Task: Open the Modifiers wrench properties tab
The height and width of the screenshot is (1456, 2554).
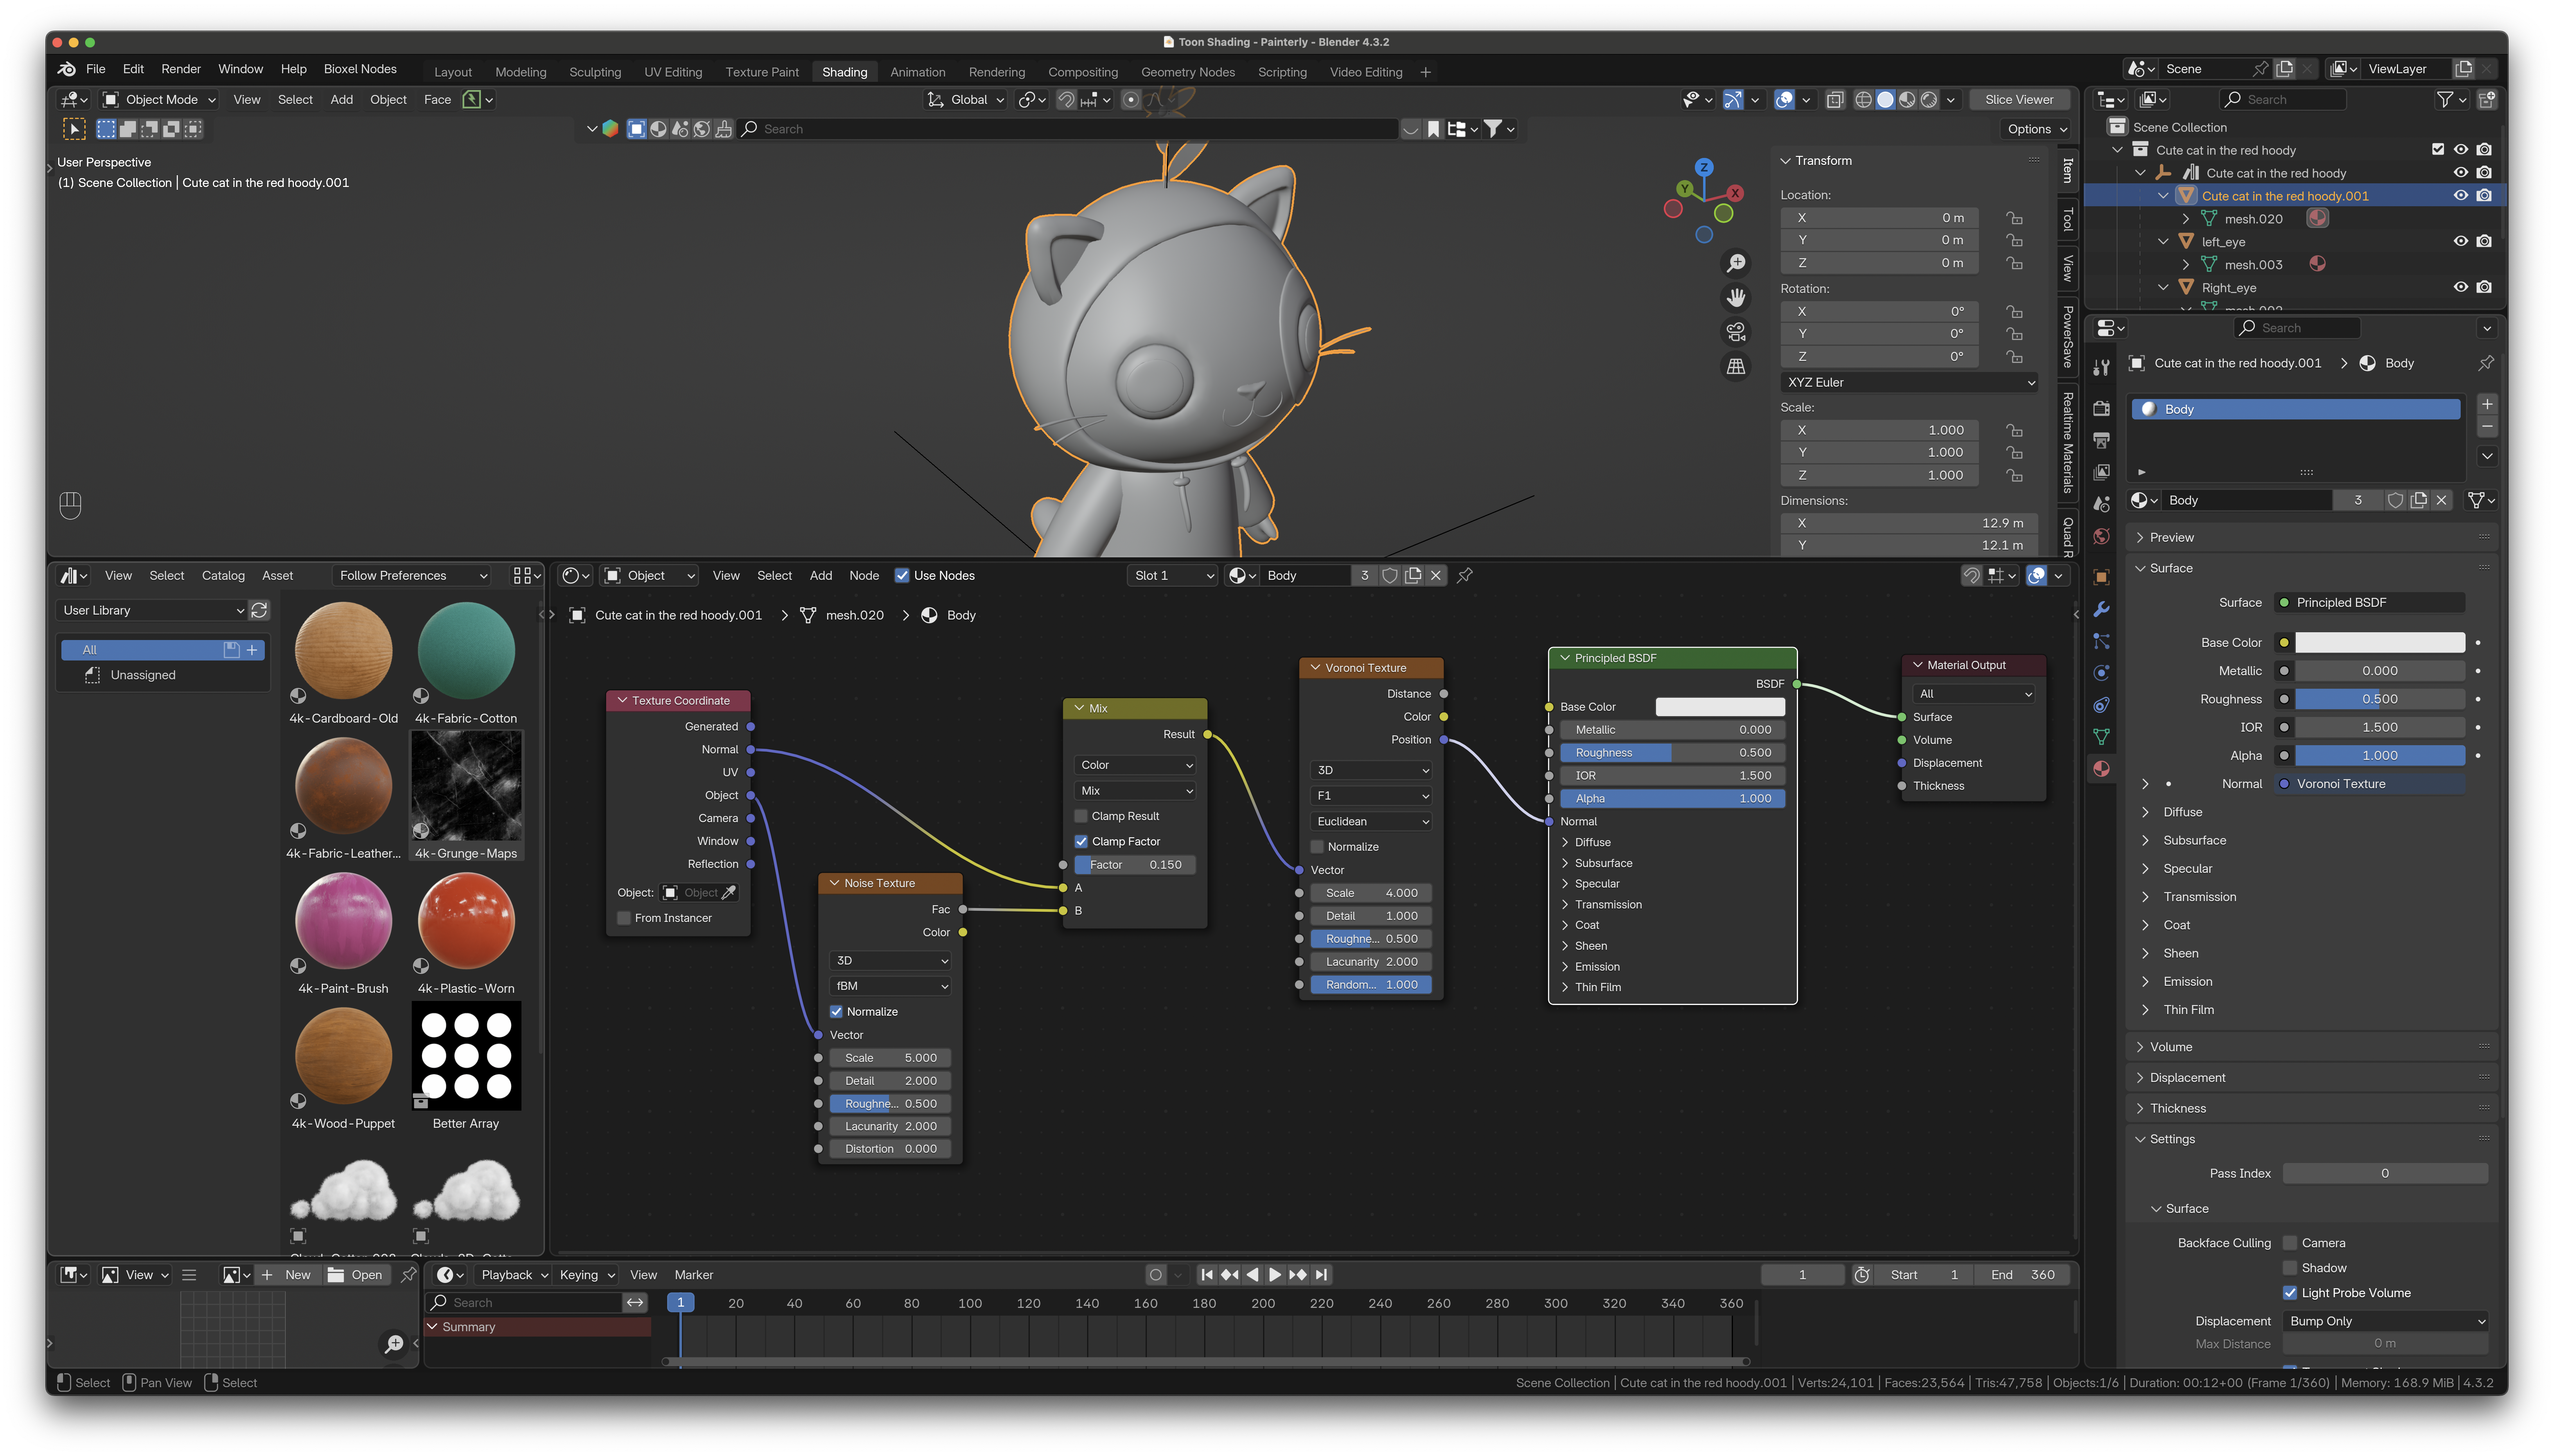Action: (x=2101, y=609)
